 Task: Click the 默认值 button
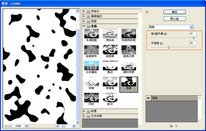coord(174,19)
